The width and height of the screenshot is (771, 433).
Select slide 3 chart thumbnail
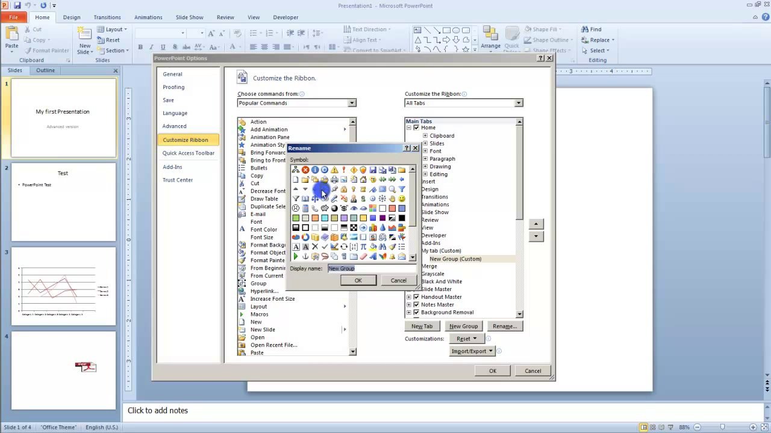coord(63,287)
